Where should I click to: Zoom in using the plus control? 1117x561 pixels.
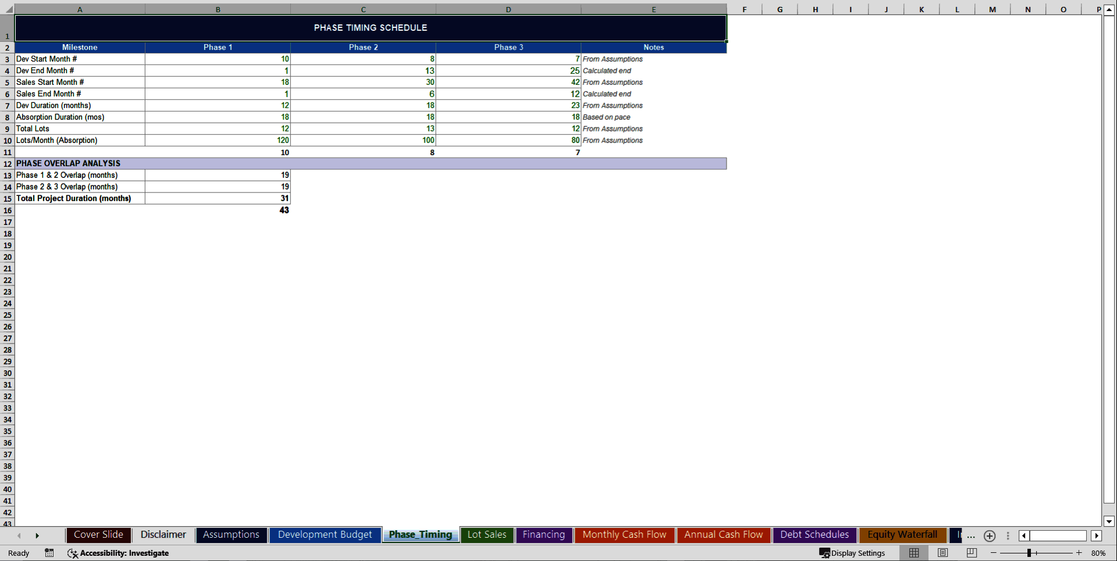[1079, 553]
